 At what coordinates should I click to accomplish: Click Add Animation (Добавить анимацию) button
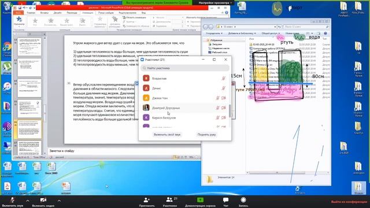pyautogui.click(x=114, y=22)
